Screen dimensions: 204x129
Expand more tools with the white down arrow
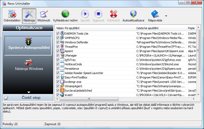(x=29, y=92)
